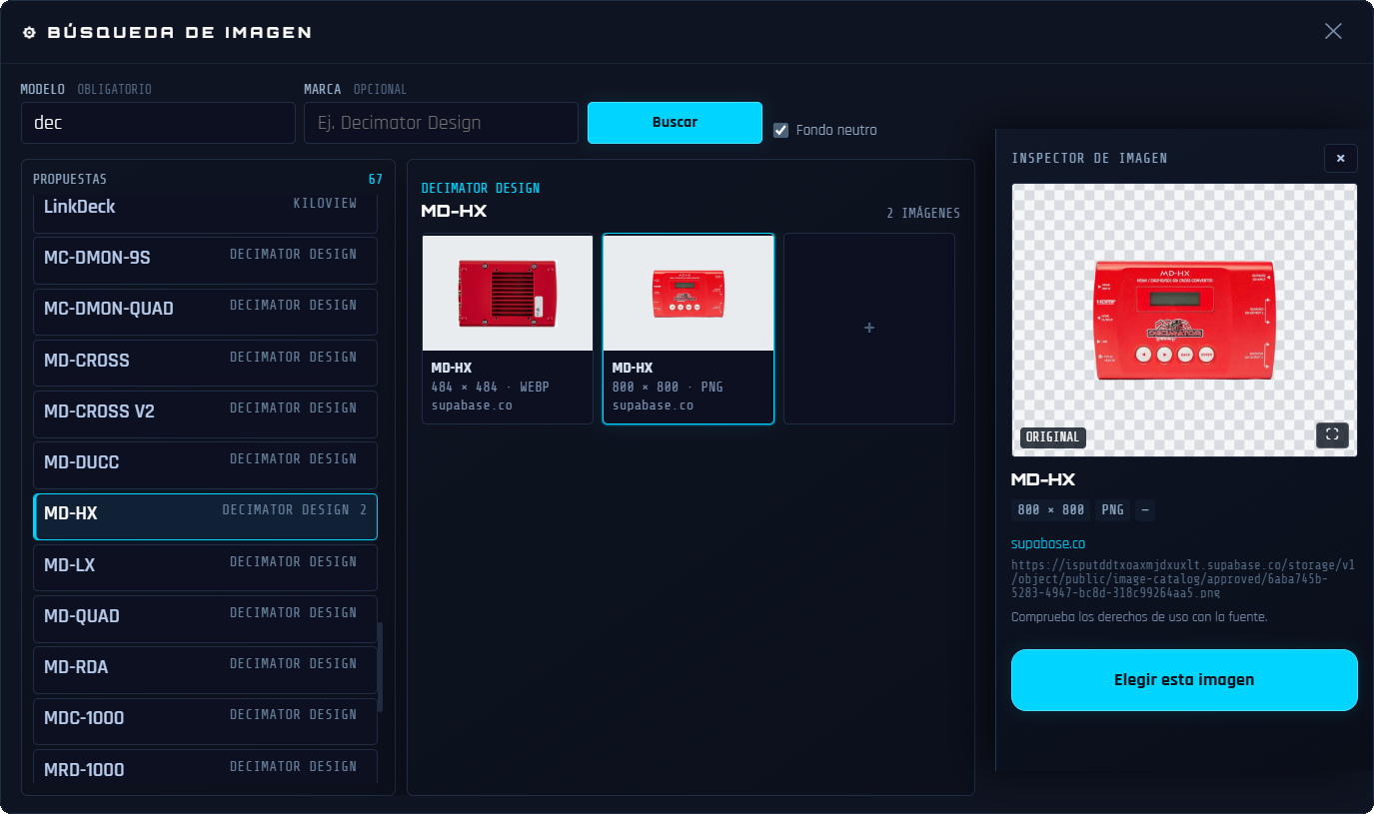Viewport: 1374px width, 814px height.
Task: Click the 2 IMÁGENES label
Action: (x=923, y=214)
